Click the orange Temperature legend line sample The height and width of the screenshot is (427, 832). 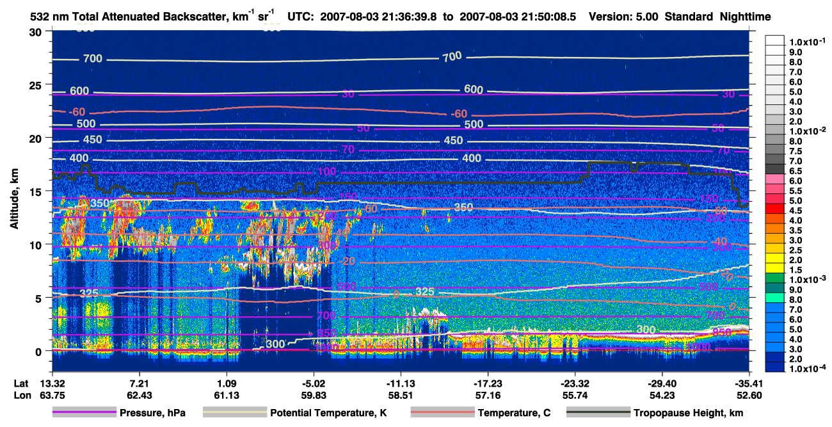[442, 413]
